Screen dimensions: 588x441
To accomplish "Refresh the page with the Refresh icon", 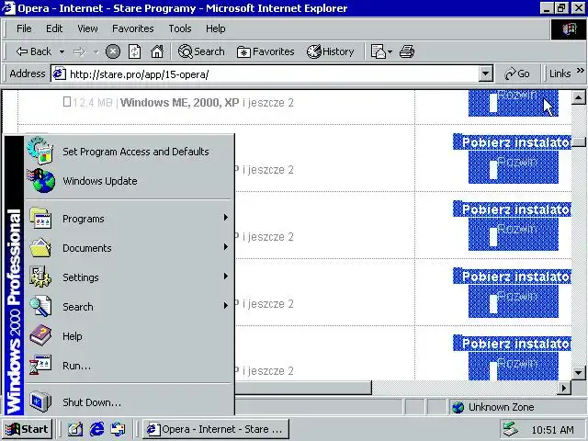I will click(135, 51).
